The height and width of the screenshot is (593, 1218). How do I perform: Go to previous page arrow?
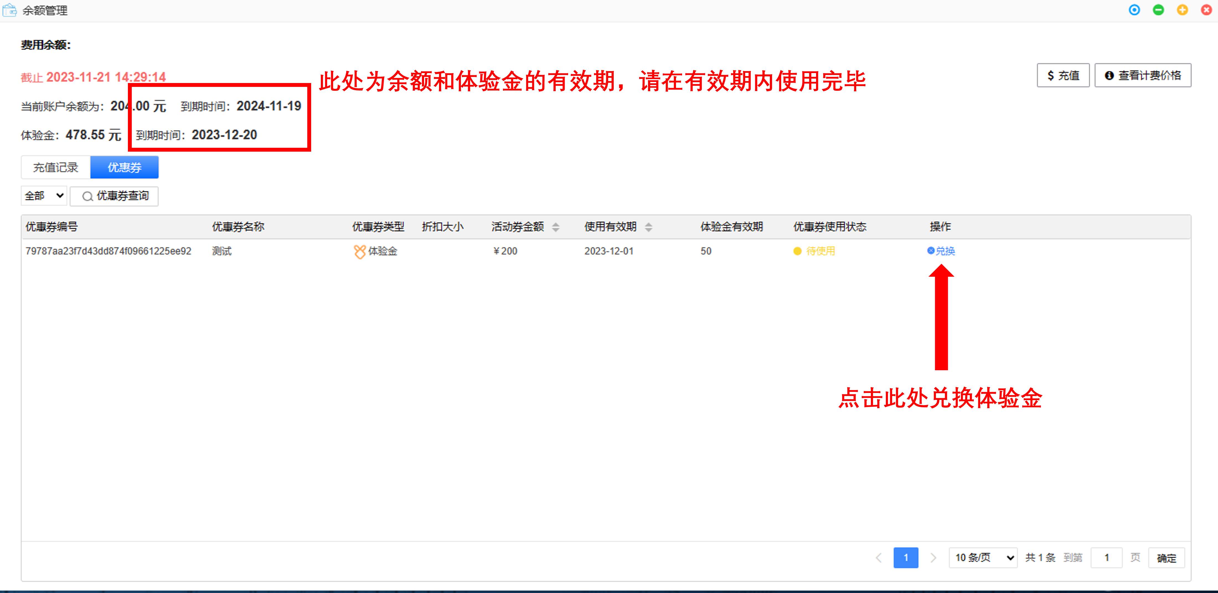pyautogui.click(x=879, y=558)
